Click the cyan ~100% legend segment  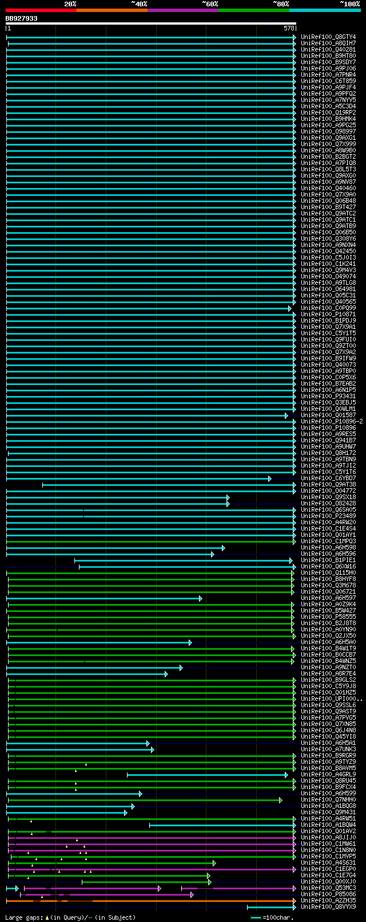coord(324,10)
